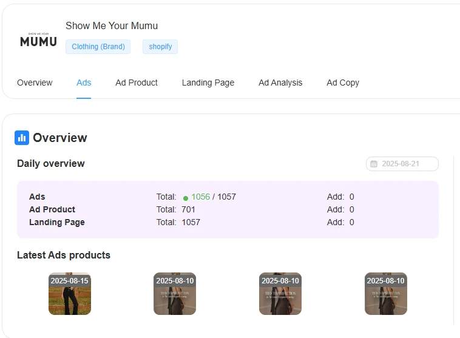Click the Daily overview heading
The width and height of the screenshot is (460, 338).
tap(51, 163)
